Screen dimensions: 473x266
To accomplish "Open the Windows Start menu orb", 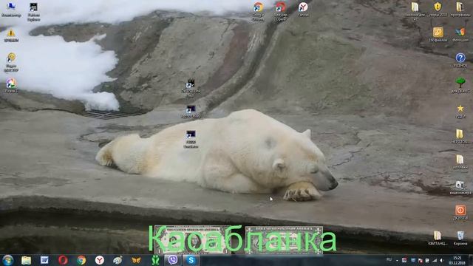I will pyautogui.click(x=8, y=260).
